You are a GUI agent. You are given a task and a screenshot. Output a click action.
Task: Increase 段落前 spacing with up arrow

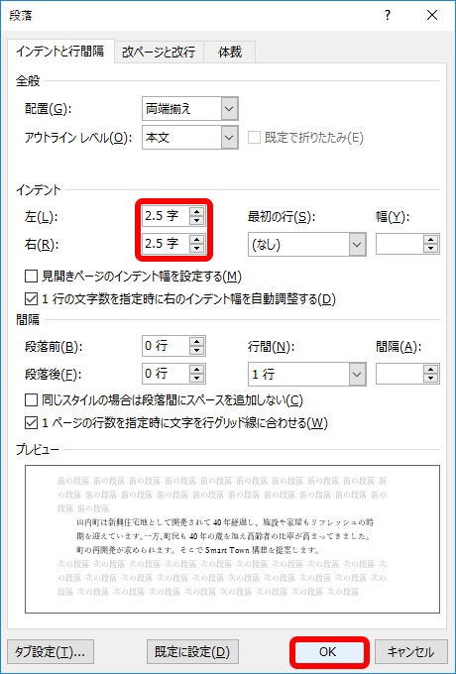coord(197,341)
